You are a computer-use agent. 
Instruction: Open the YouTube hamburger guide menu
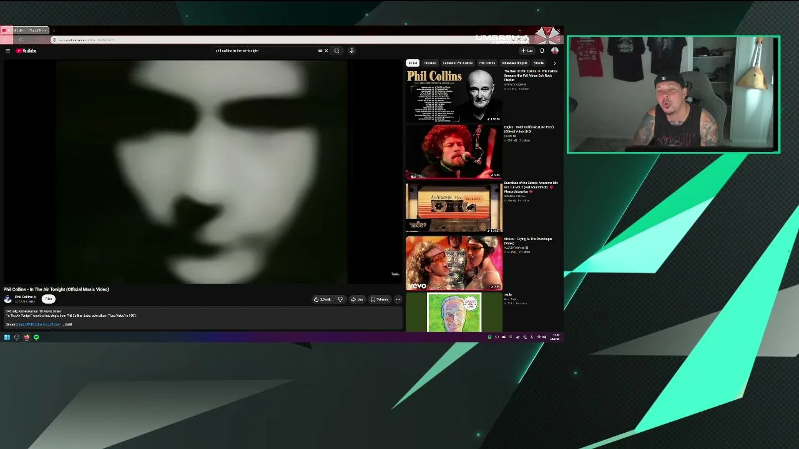pos(7,51)
